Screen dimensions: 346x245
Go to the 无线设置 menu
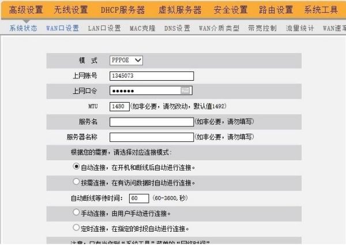(71, 10)
